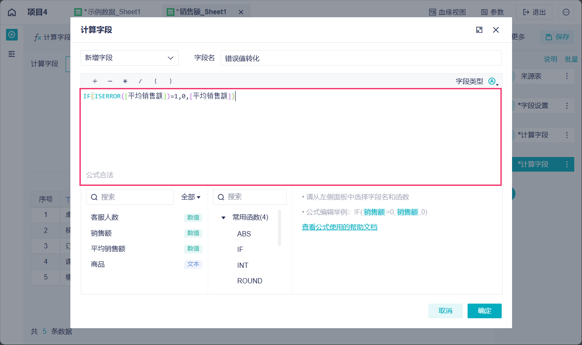Open the 参数 parameters panel
This screenshot has width=582, height=345.
coord(492,12)
